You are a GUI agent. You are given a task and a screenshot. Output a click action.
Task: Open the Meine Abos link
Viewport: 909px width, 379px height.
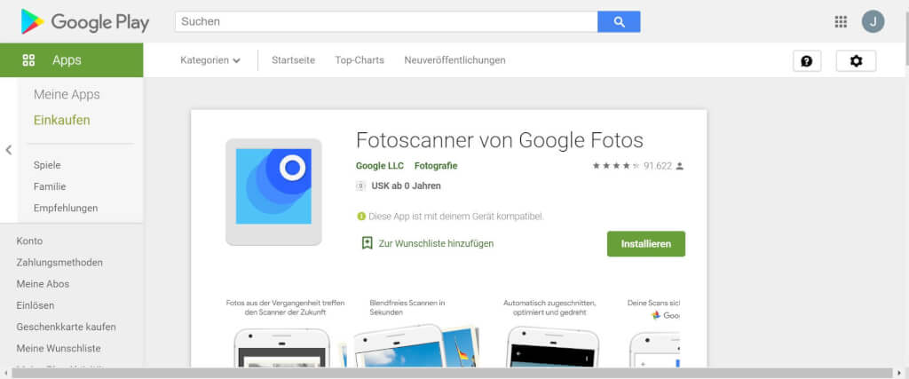click(x=43, y=284)
